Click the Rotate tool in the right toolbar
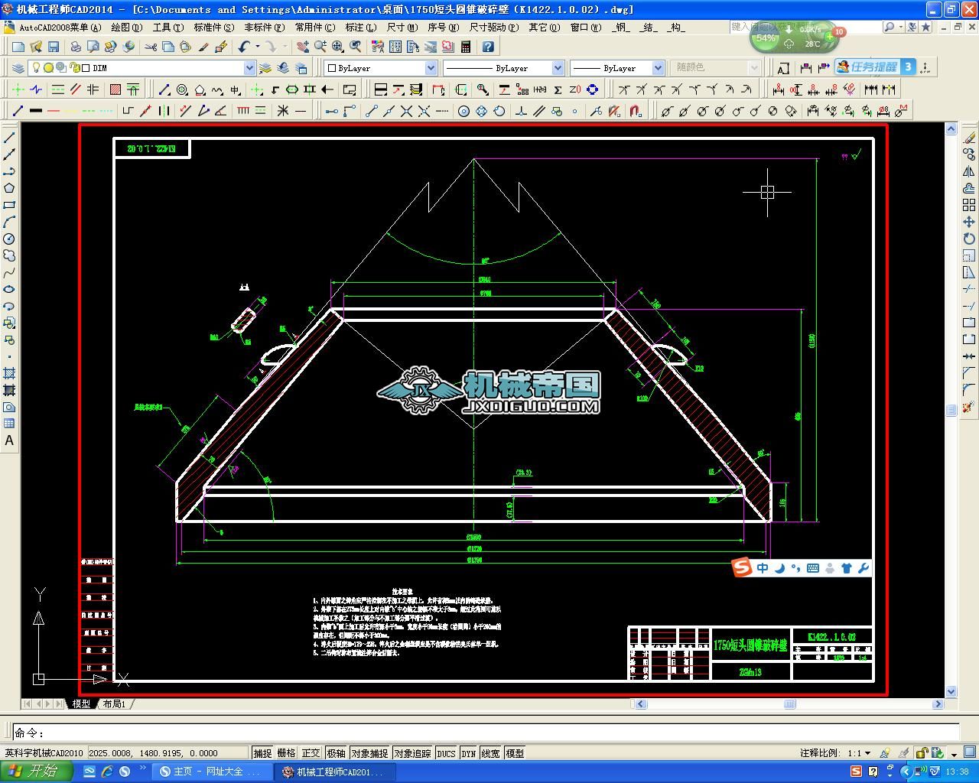Image resolution: width=979 pixels, height=783 pixels. click(969, 239)
